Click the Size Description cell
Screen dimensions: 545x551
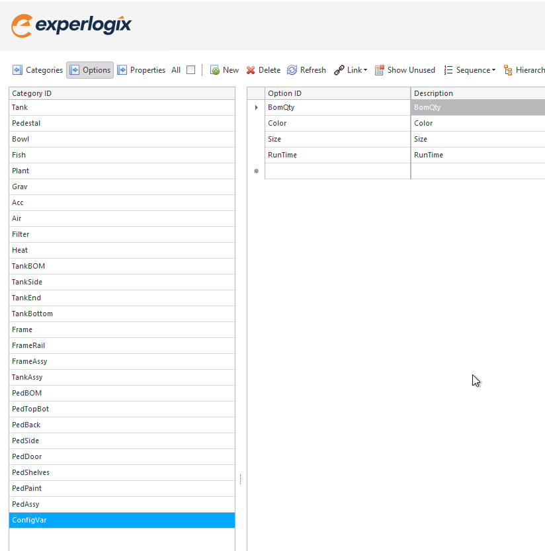pos(478,139)
